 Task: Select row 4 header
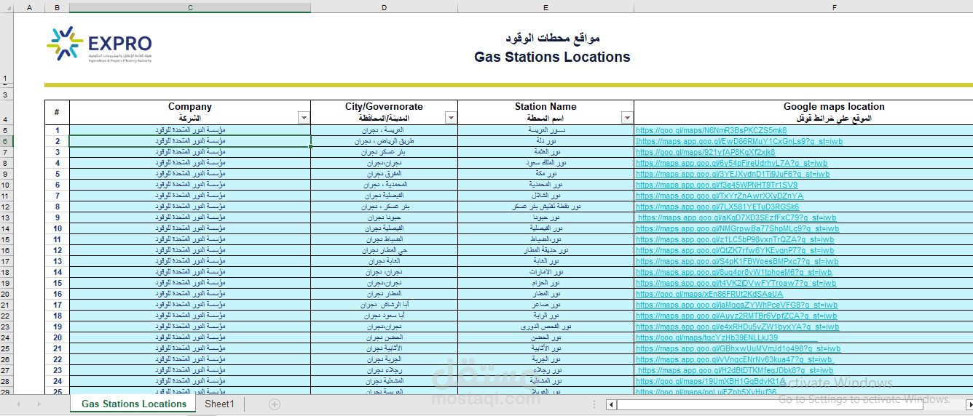click(7, 112)
